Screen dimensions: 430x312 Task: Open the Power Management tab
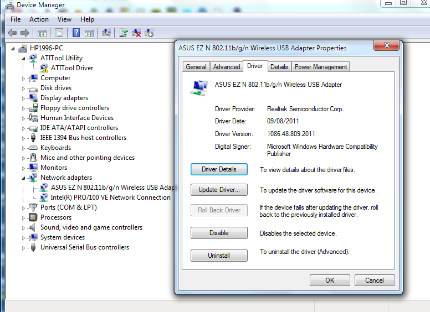[x=321, y=67]
